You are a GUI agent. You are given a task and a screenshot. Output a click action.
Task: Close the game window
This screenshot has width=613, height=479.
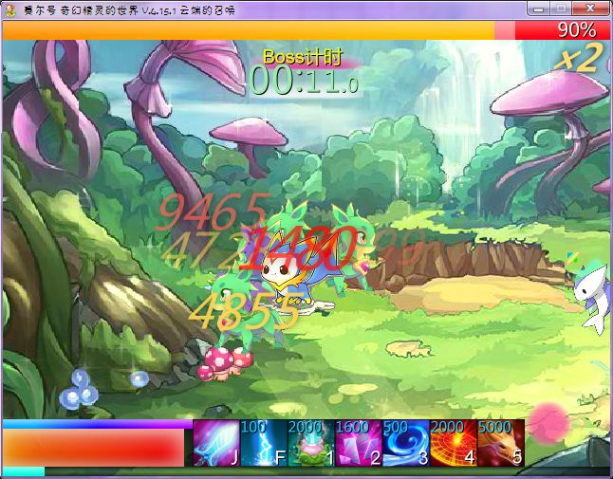point(590,9)
